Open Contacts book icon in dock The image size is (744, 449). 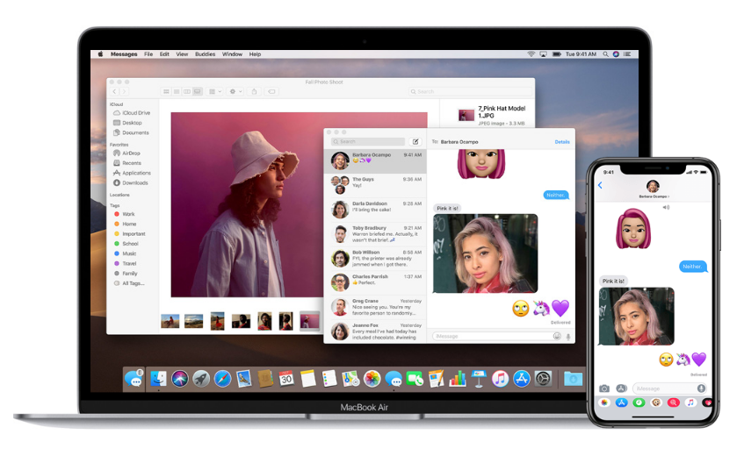pos(265,379)
